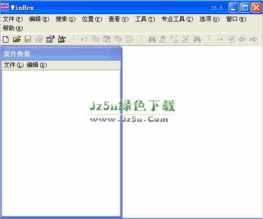Click the Save floppy disk icon

tap(28, 40)
